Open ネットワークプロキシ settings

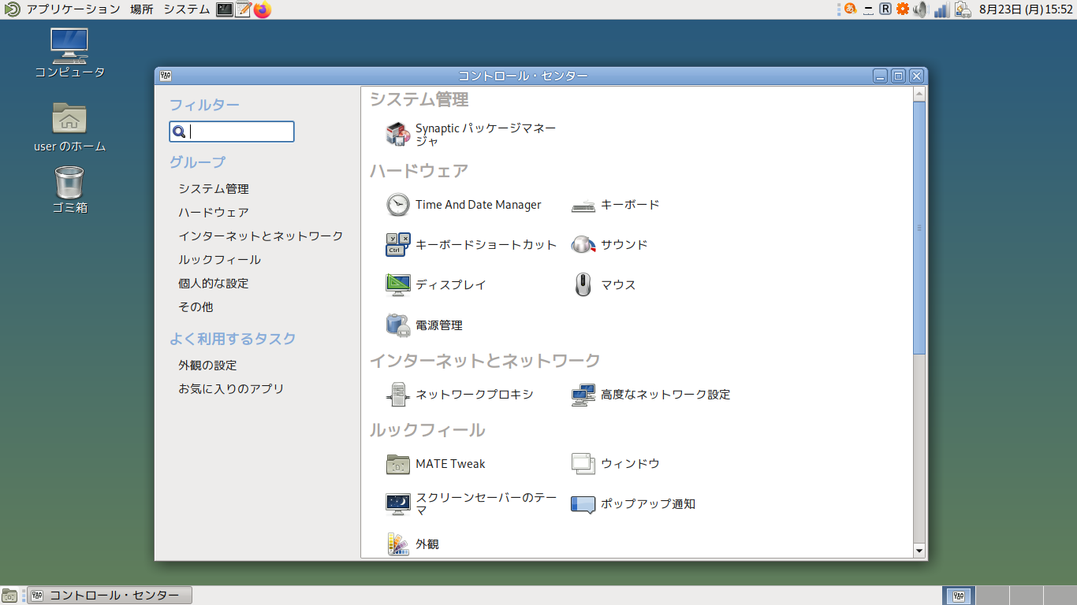tap(460, 395)
